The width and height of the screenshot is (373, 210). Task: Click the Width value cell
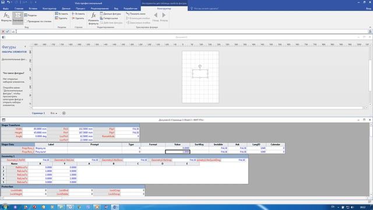[x=35, y=129]
